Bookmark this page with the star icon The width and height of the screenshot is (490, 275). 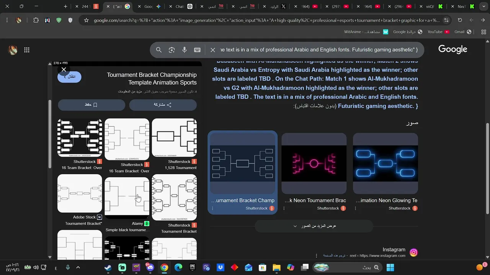[86, 20]
